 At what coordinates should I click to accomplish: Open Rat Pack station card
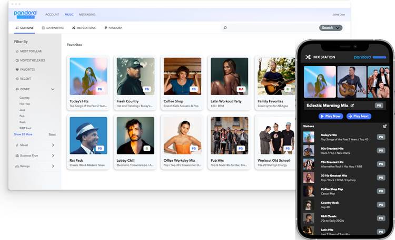[88, 142]
